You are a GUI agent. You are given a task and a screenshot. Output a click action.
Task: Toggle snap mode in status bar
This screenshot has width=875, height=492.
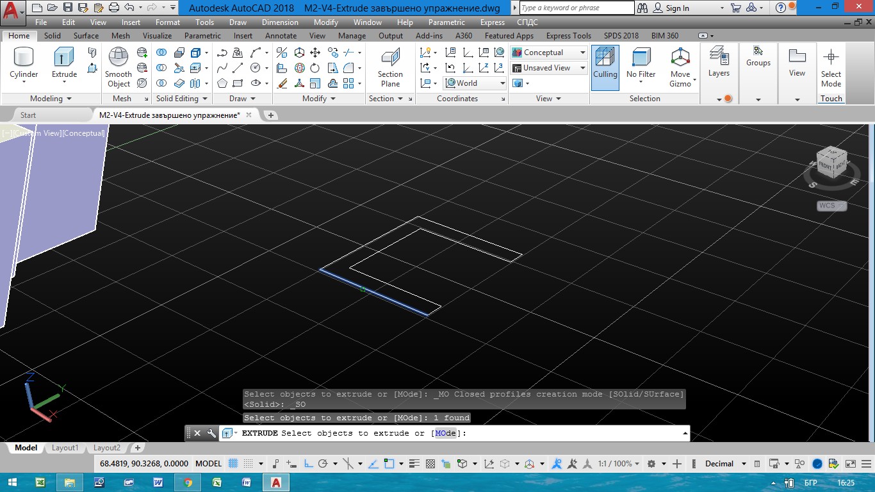pos(248,464)
